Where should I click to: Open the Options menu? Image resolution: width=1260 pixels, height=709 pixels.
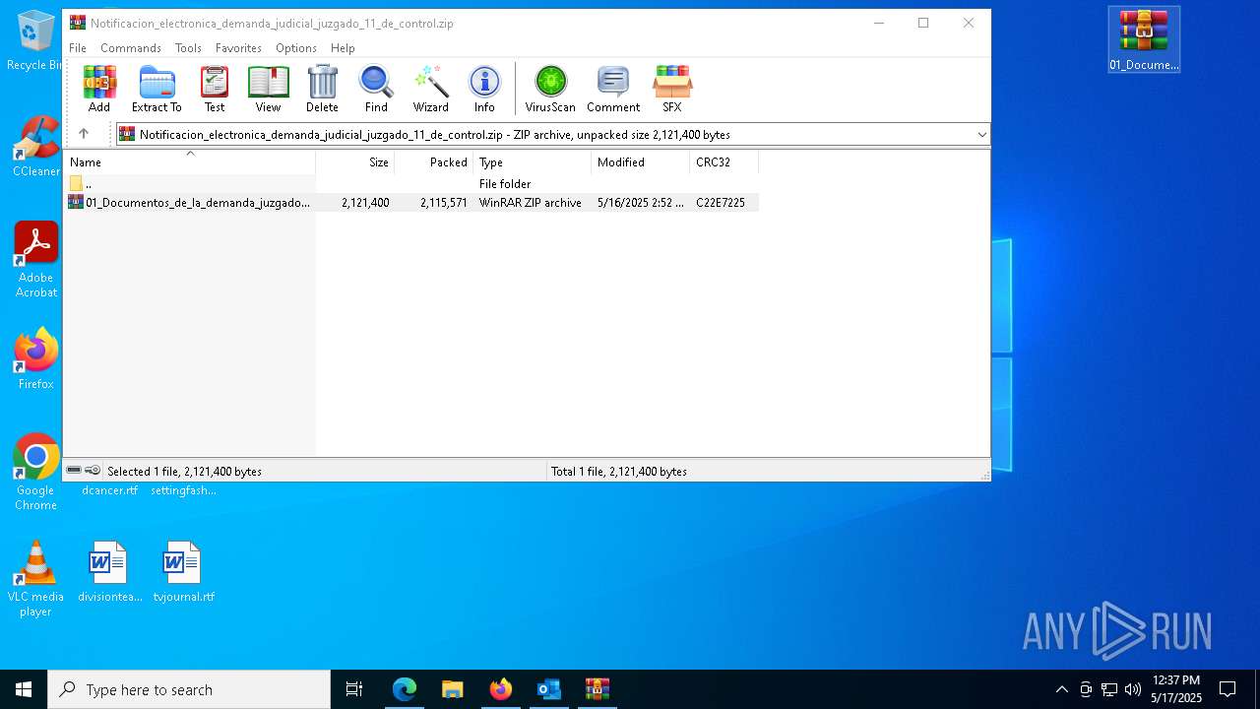point(296,47)
